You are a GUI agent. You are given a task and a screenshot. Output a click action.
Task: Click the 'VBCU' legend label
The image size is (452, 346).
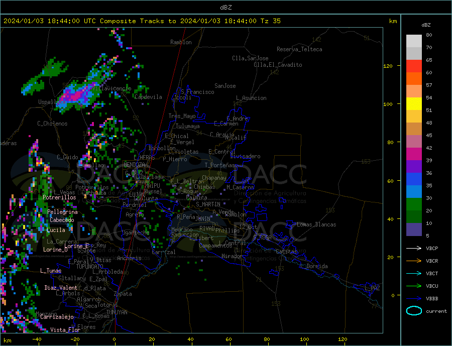click(x=432, y=286)
